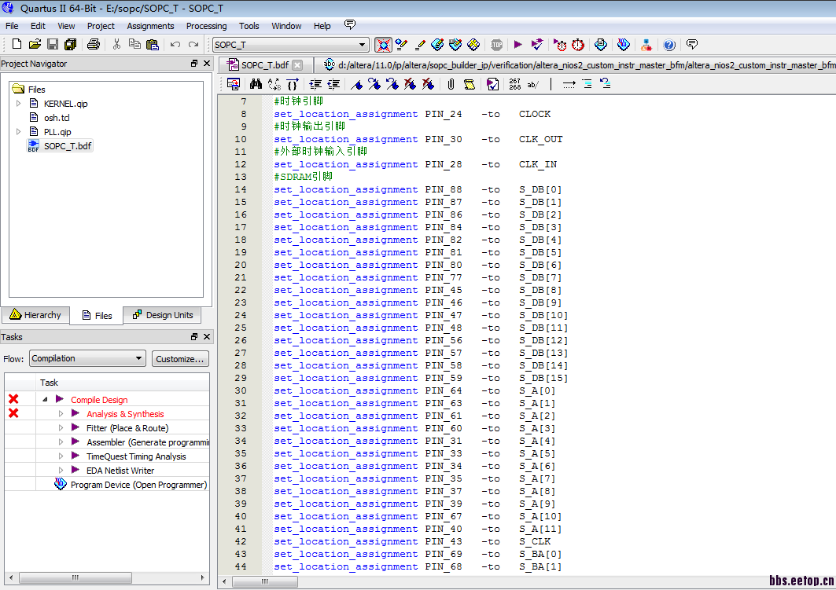Viewport: 836px width, 590px height.
Task: Click the Redo arrow icon
Action: 193,45
